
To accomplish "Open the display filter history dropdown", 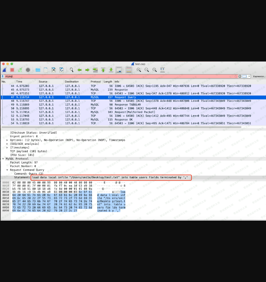I will pyautogui.click(x=249, y=76).
